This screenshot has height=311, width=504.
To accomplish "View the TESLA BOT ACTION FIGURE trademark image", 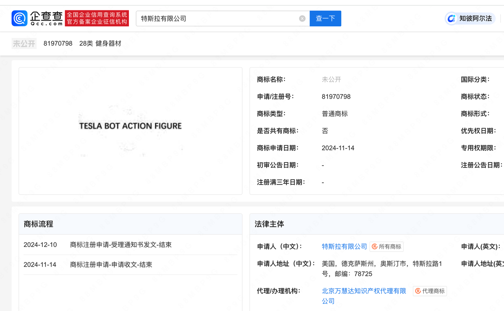I will (x=130, y=126).
